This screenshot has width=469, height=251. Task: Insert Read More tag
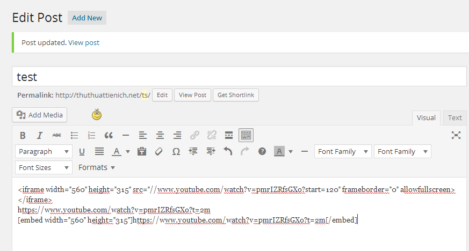229,136
